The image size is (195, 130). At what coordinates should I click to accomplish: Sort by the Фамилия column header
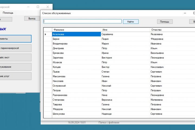tap(76, 30)
